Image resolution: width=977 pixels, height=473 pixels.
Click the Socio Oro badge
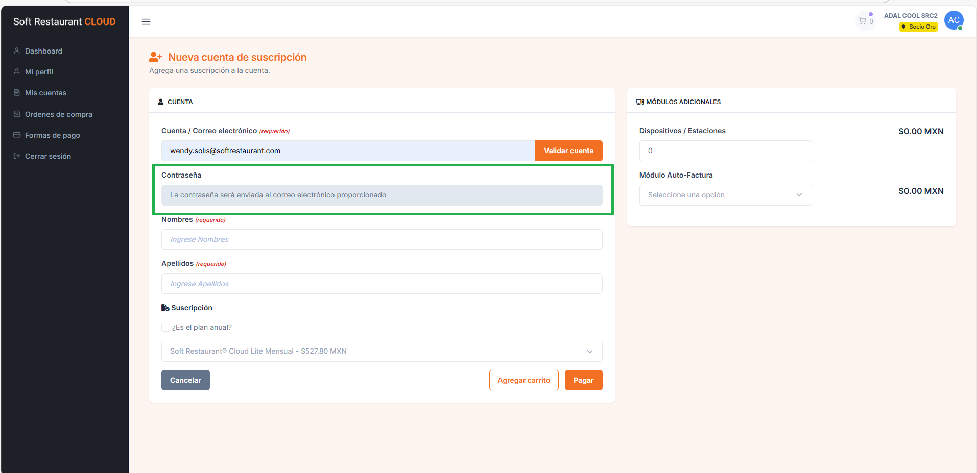pyautogui.click(x=918, y=27)
